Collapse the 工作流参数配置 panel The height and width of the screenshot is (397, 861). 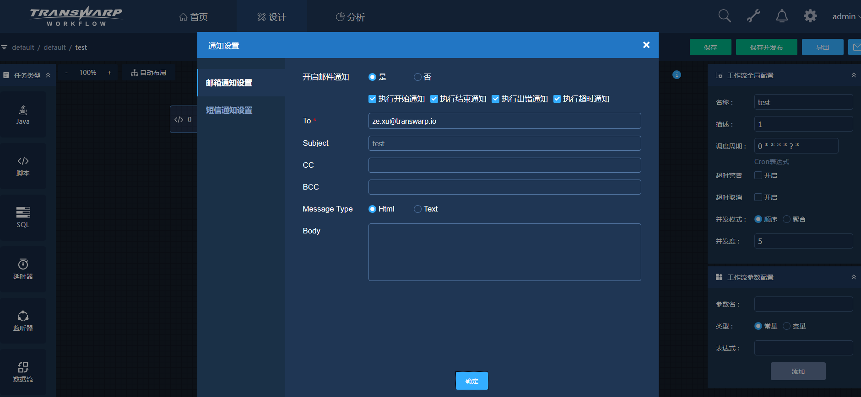coord(853,277)
